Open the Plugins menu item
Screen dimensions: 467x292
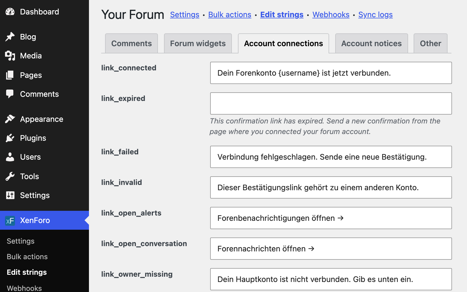44,138
